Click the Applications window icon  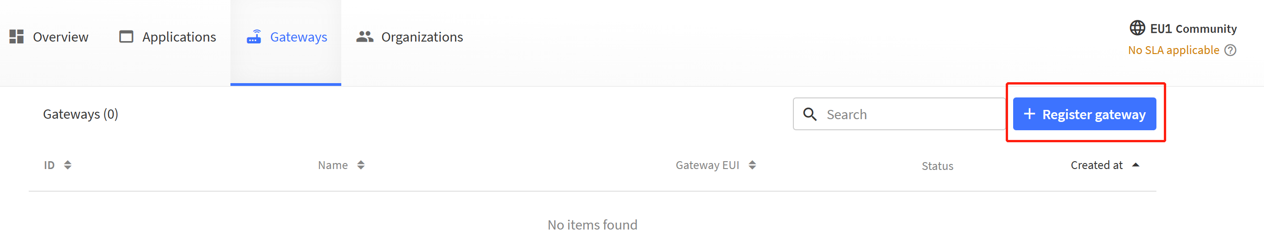click(x=126, y=36)
